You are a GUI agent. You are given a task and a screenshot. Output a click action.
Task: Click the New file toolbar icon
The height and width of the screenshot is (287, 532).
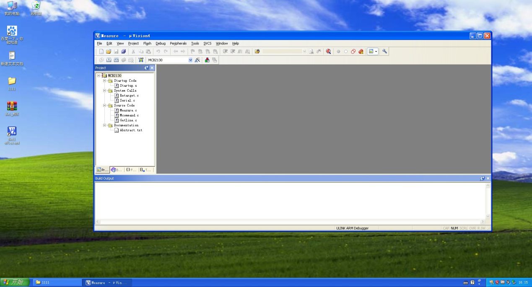101,52
